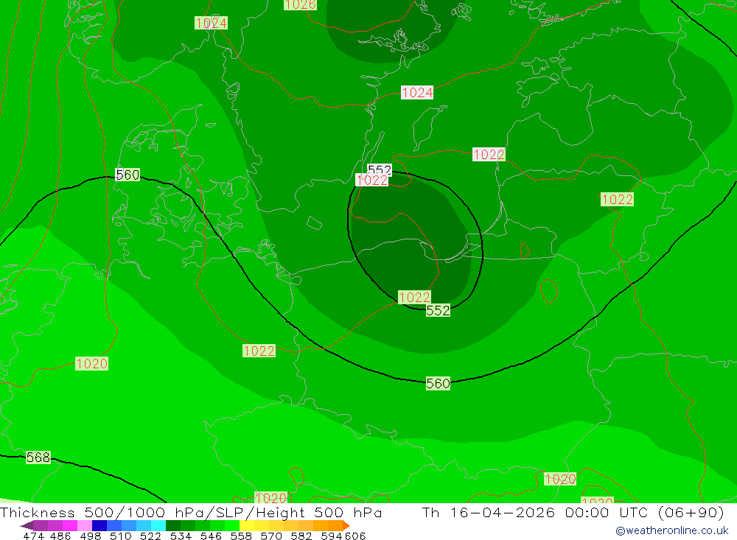Click the 'Height 500 hPa' title text
737x540 pixels.
click(319, 512)
